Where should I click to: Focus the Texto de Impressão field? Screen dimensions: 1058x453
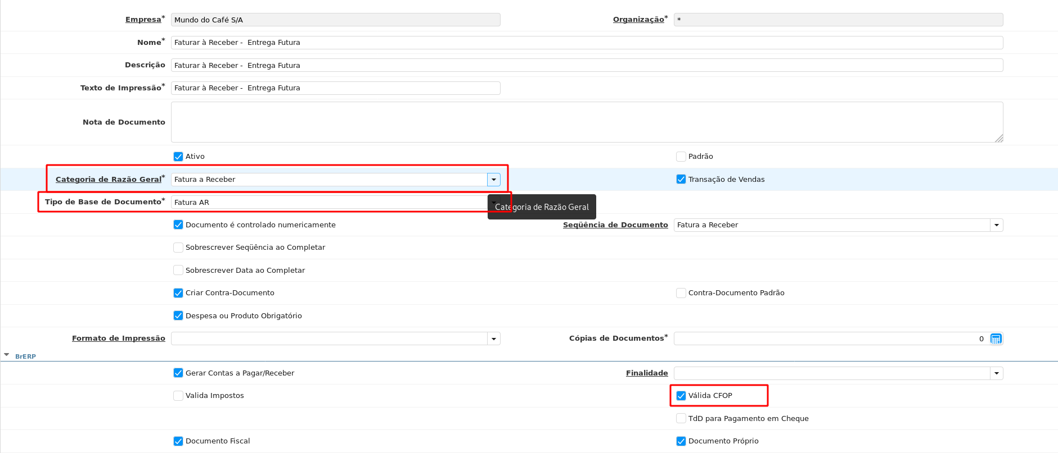coord(335,88)
